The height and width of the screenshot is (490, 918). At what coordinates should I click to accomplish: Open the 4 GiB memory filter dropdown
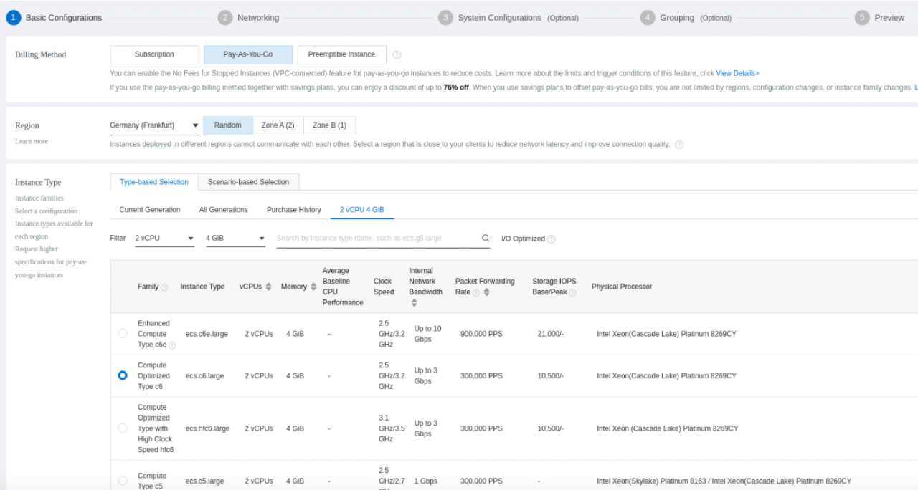coord(235,239)
